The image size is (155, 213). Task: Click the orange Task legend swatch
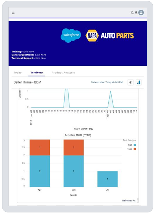(135, 149)
